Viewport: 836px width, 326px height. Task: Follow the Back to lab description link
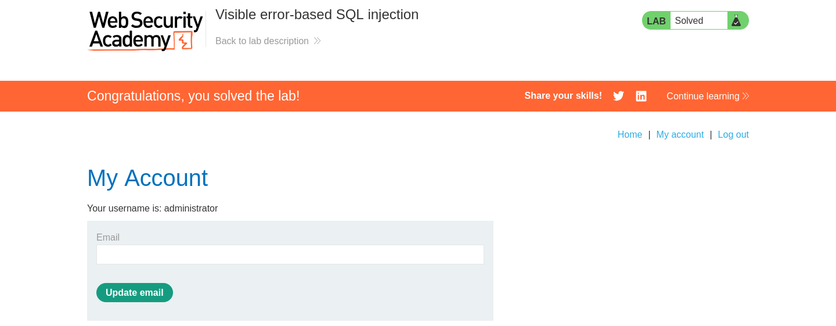tap(262, 41)
